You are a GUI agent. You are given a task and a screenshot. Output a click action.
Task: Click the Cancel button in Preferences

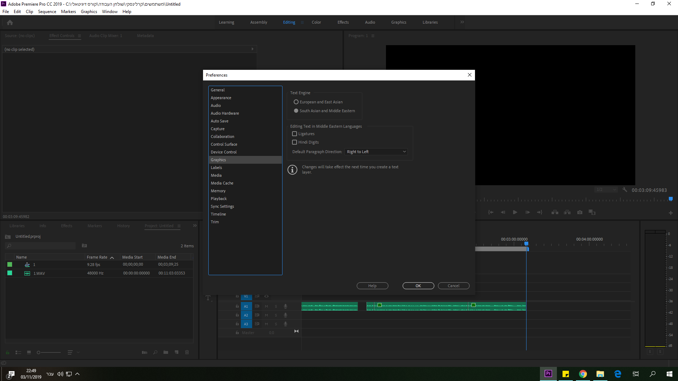click(453, 286)
